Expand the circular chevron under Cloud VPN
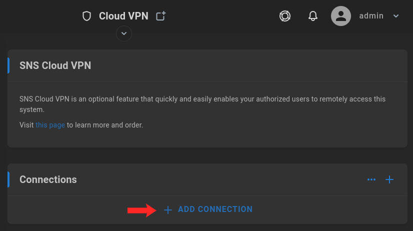 tap(124, 33)
